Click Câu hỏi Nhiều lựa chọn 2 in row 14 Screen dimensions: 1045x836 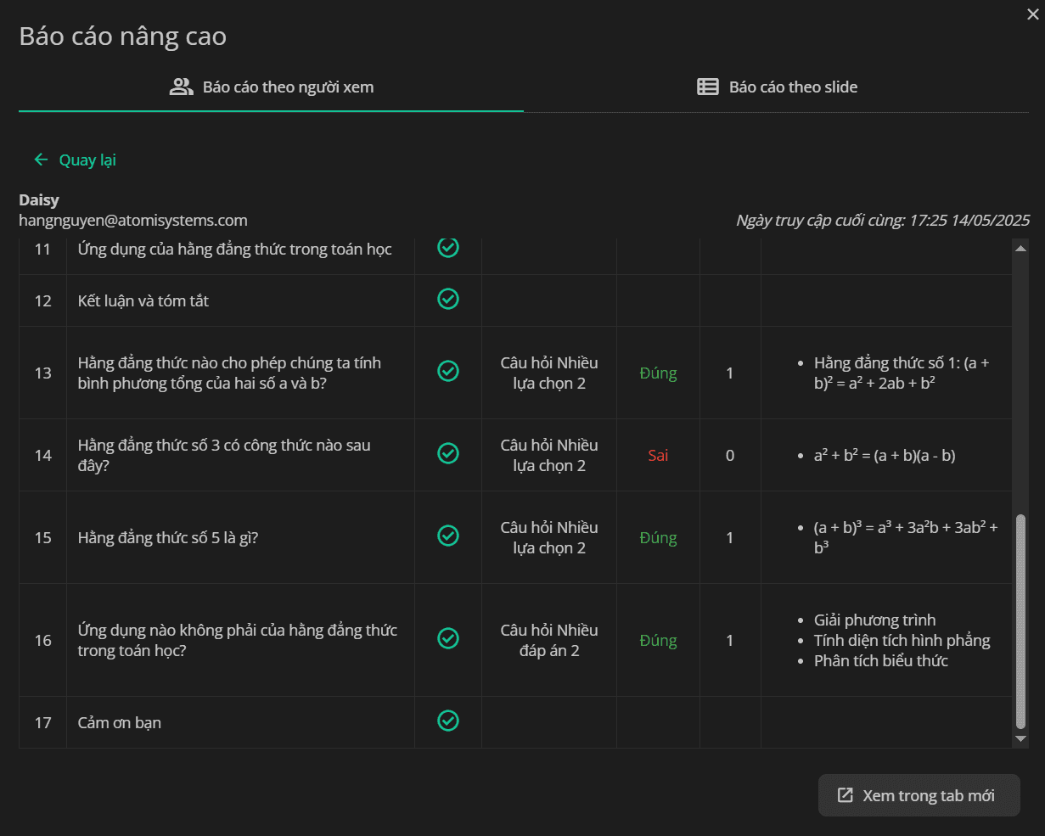tap(549, 455)
